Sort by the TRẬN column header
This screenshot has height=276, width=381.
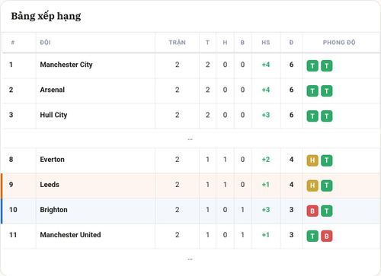click(x=178, y=43)
